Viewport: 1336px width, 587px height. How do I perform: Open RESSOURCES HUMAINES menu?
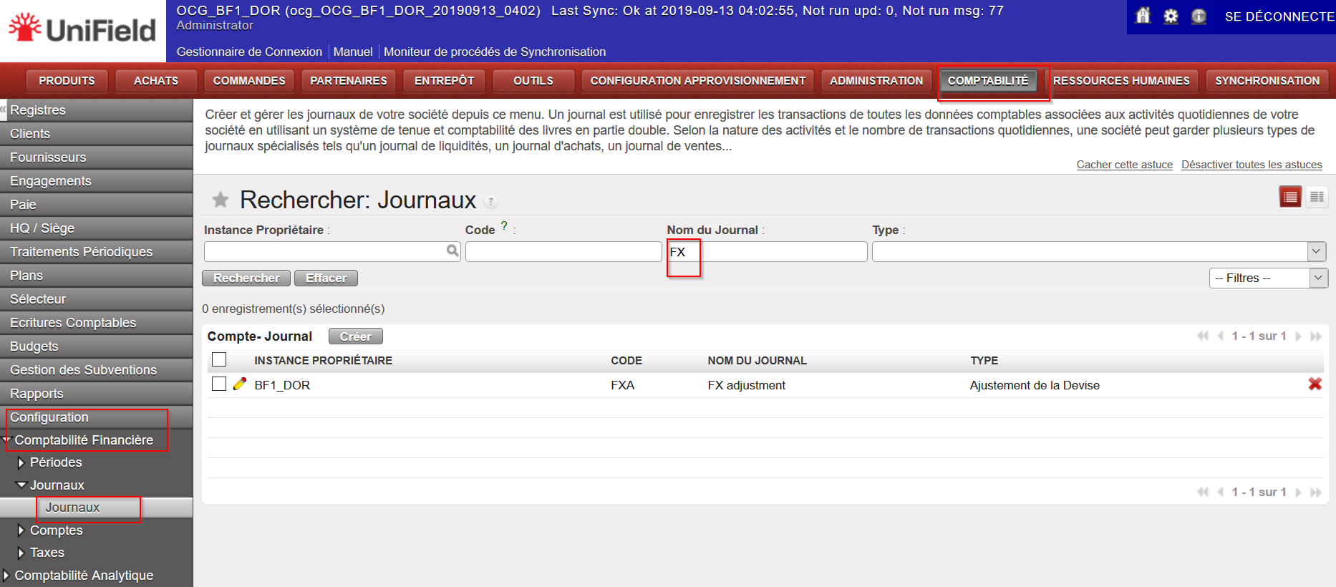(1121, 81)
